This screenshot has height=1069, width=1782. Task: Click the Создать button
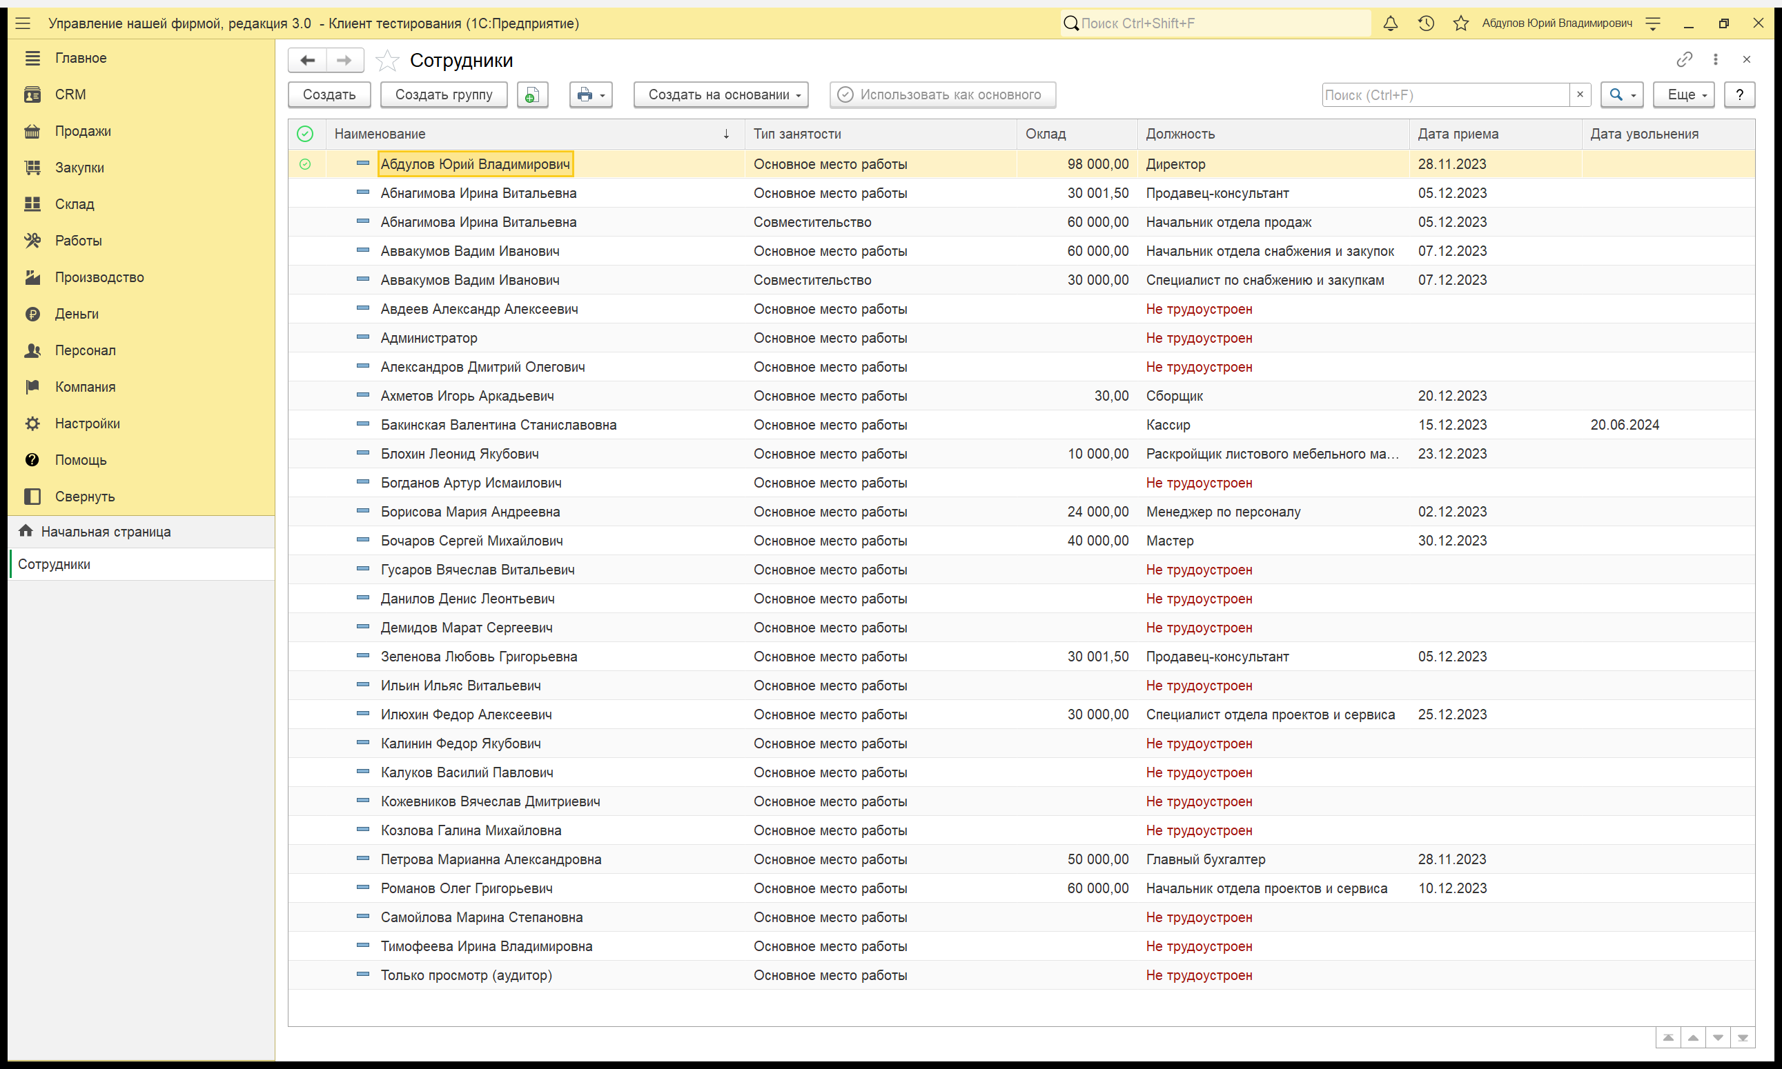[329, 94]
